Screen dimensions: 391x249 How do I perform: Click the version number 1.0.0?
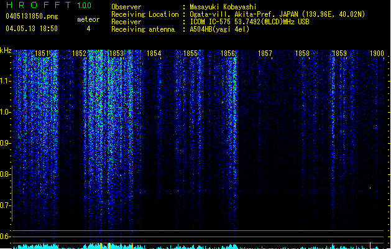85,6
